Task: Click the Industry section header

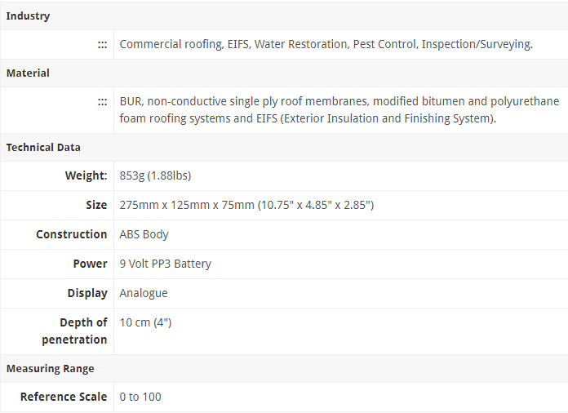Action: [29, 16]
